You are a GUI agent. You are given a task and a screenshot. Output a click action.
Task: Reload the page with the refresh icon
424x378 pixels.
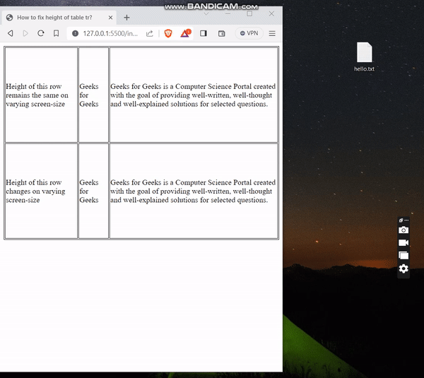41,33
